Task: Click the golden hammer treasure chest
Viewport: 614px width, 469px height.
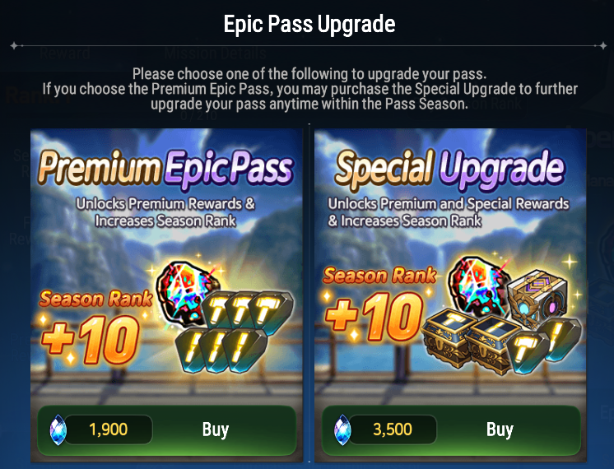Action: [446, 337]
